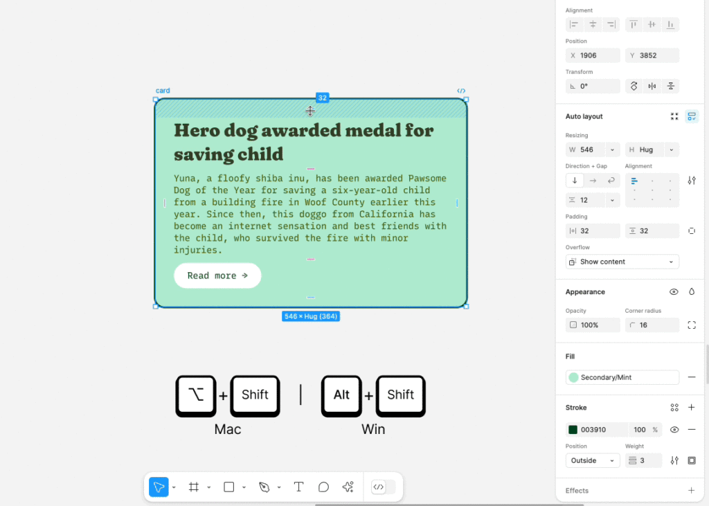Screen dimensions: 709x506
Task: Toggle Appearance visibility eye icon
Action: 674,291
